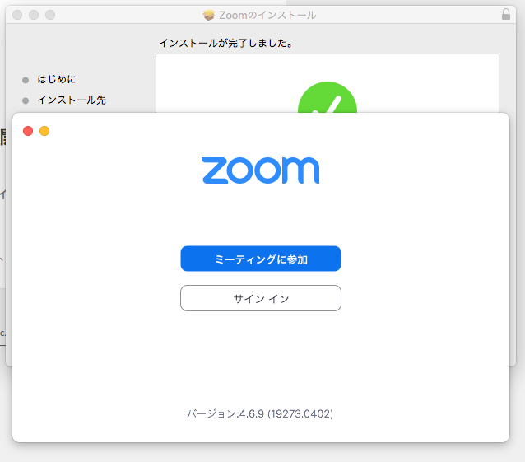Viewport: 525px width, 462px height.
Task: Click the インストールが完了しました。 heading
Action: [x=225, y=42]
